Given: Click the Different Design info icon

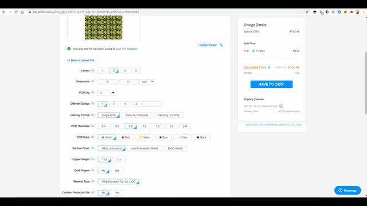Looking at the screenshot, I should [93, 104].
